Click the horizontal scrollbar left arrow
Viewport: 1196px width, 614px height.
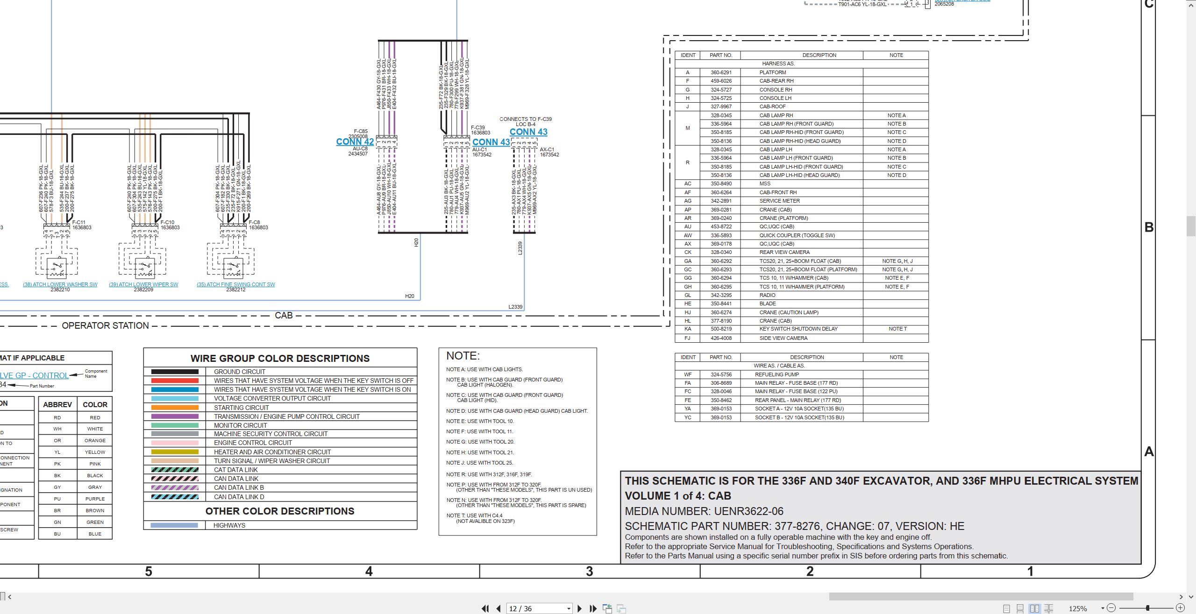10,597
